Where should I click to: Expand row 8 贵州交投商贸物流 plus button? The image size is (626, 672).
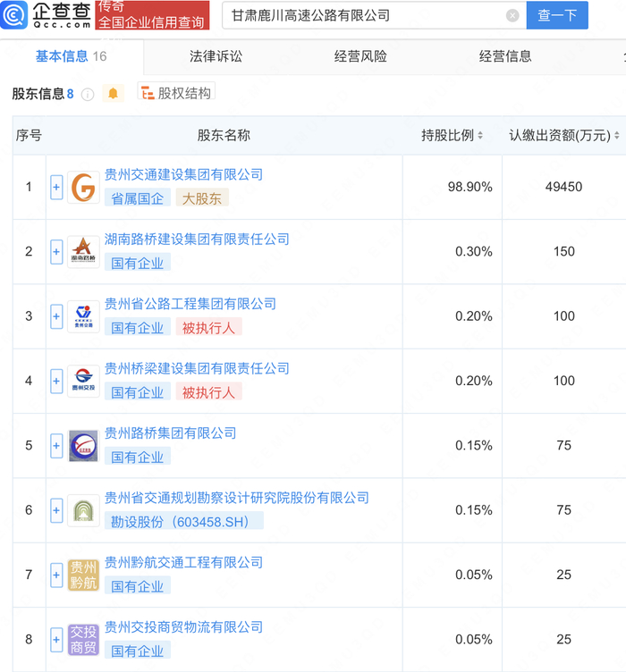tap(56, 640)
